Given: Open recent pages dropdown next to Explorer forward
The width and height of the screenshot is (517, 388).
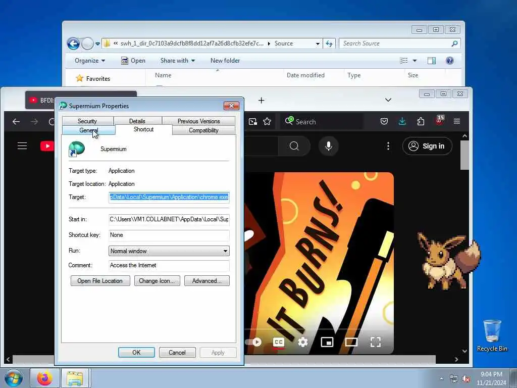Looking at the screenshot, I should 97,43.
